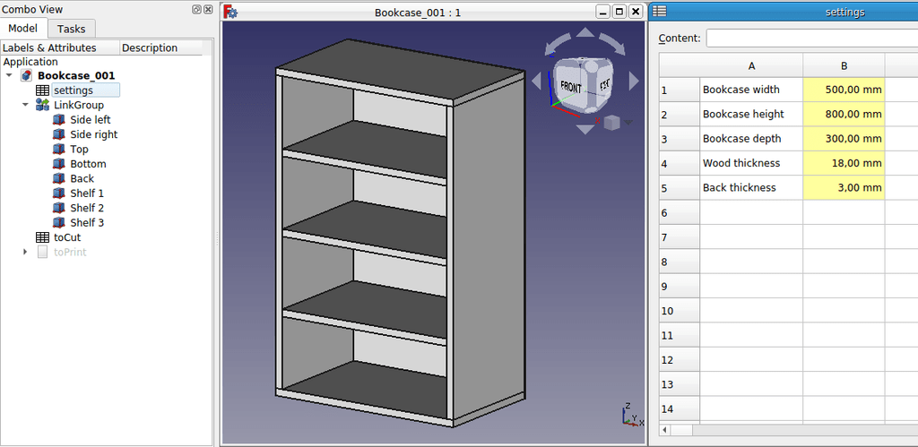Screen dimensions: 918x447
Task: Click the toPrint page icon
Action: (42, 253)
